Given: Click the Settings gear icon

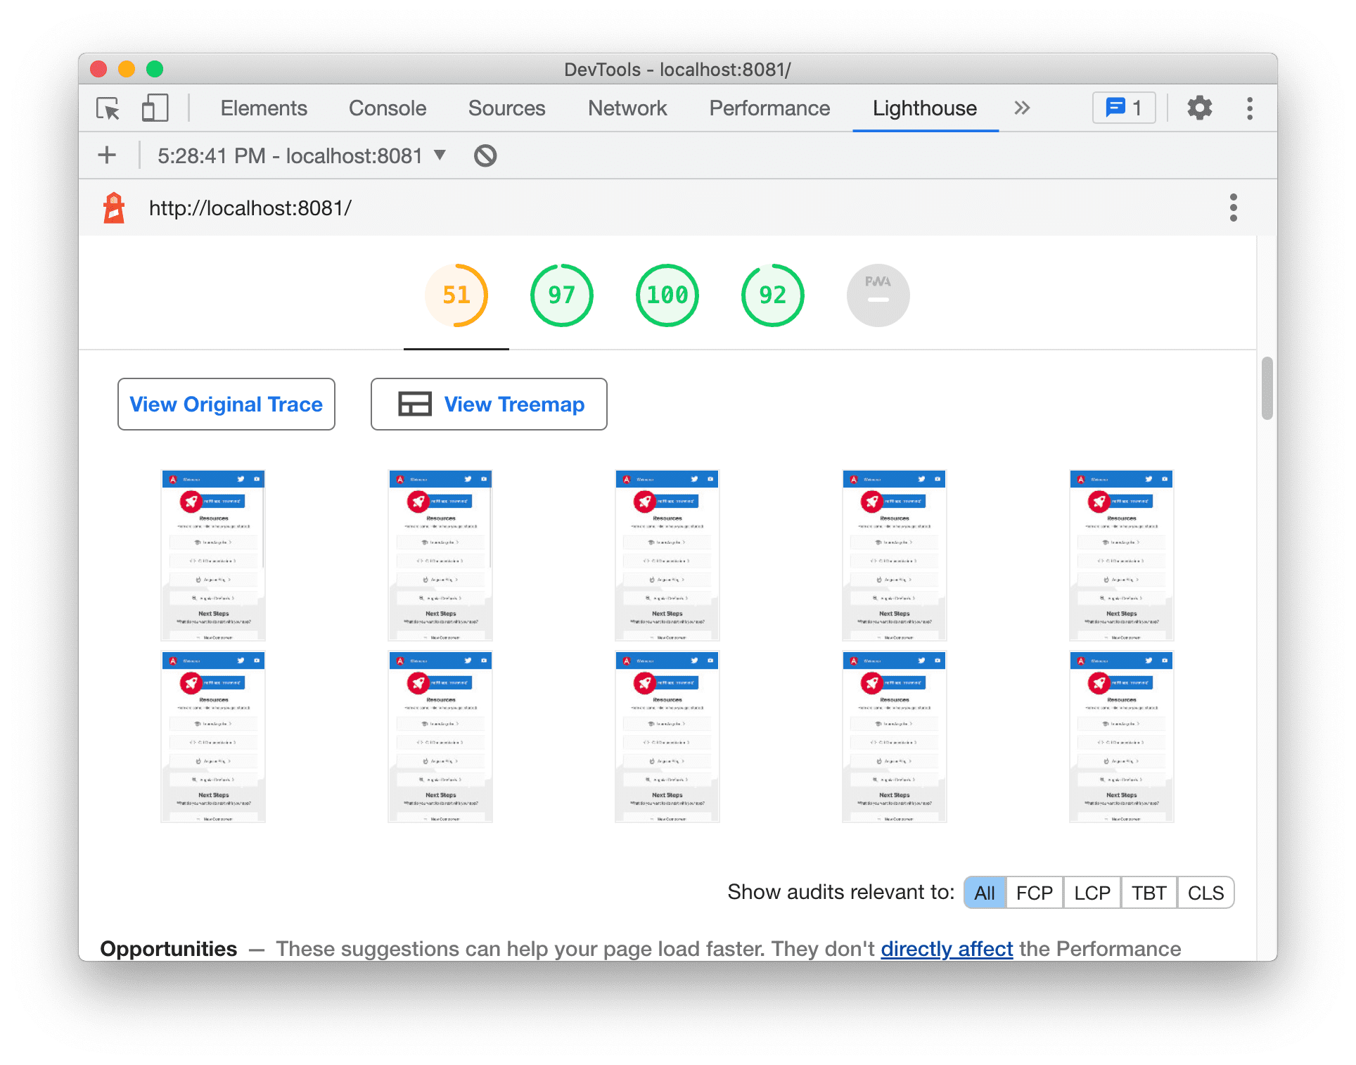Looking at the screenshot, I should [1198, 109].
